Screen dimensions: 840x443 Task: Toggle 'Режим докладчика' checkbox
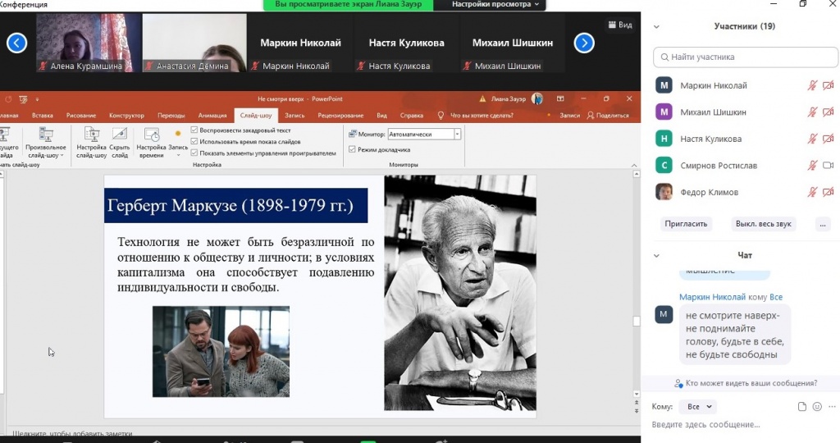pos(352,149)
